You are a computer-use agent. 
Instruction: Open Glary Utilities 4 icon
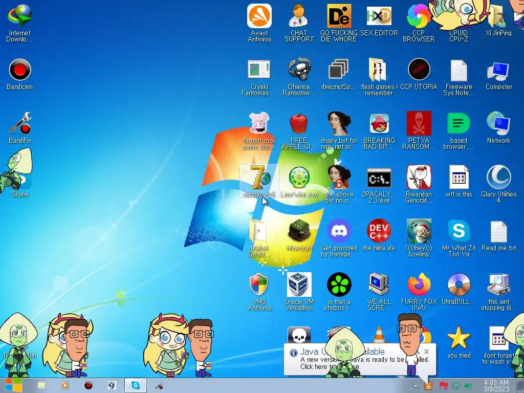pos(498,184)
